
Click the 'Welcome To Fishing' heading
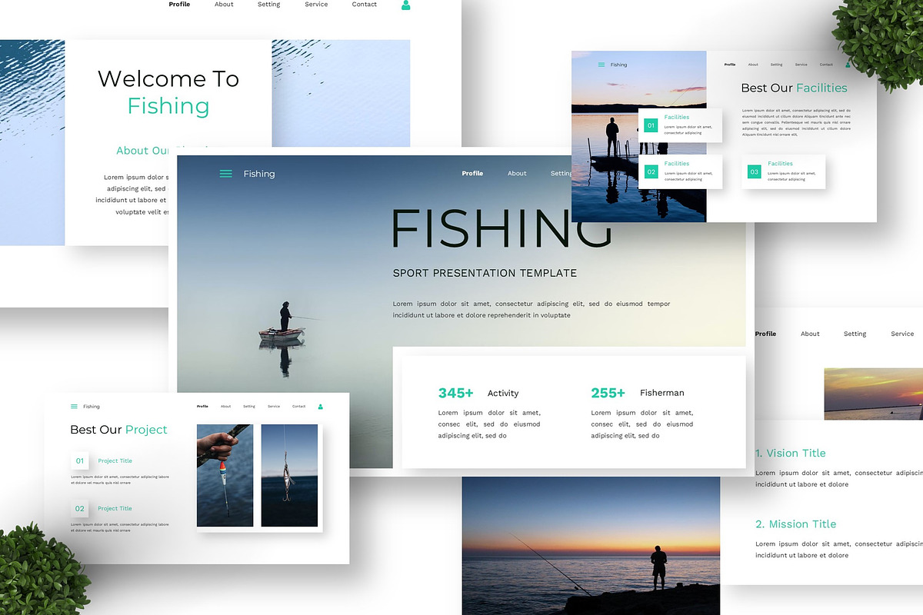(168, 92)
